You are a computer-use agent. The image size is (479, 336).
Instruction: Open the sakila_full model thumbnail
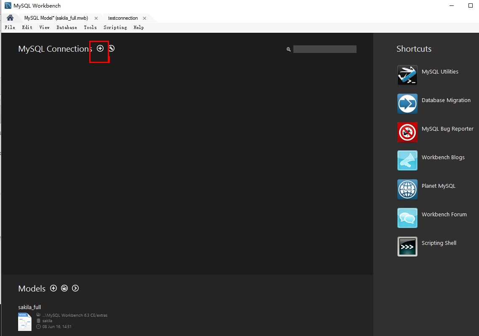click(x=25, y=322)
